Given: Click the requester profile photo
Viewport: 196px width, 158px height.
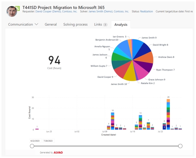Looking at the screenshot, I should (12, 11).
